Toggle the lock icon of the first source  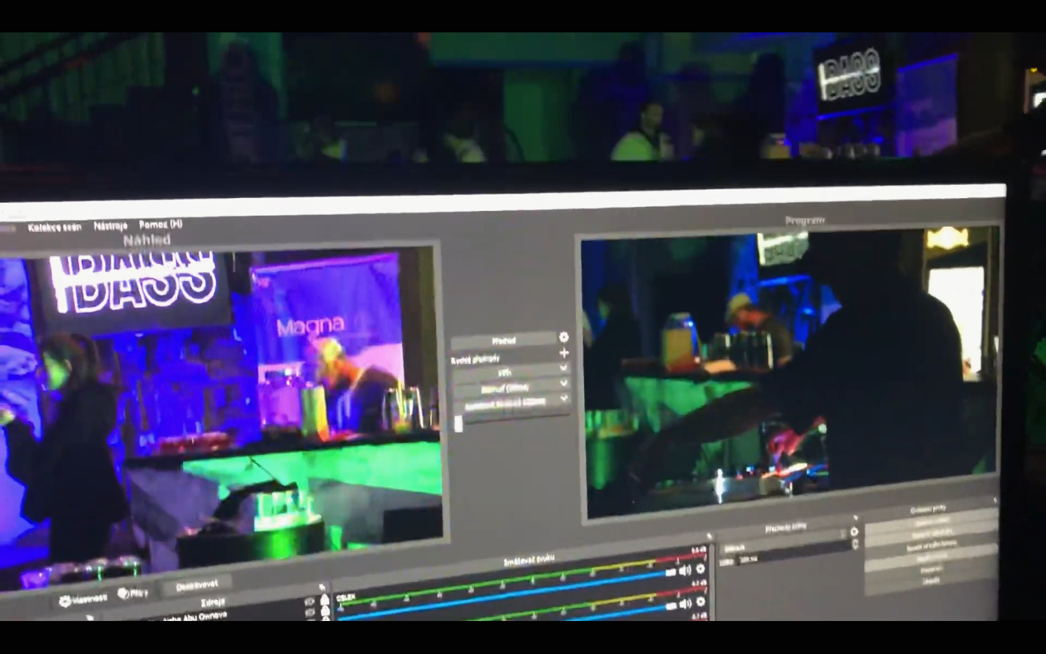point(324,600)
